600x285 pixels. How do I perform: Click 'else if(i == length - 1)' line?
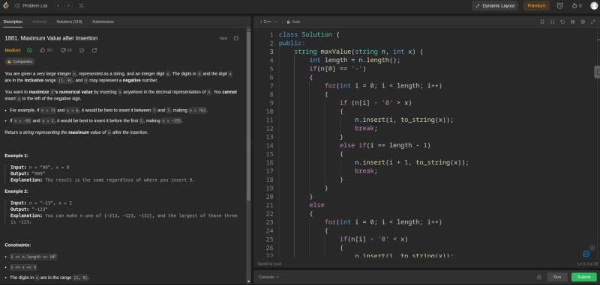click(x=385, y=145)
